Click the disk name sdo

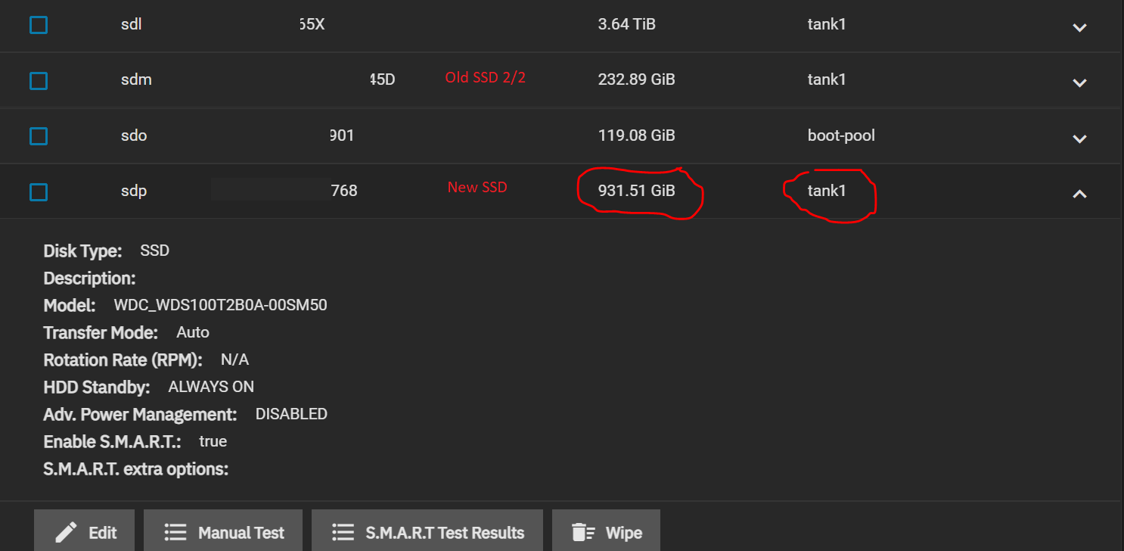134,135
